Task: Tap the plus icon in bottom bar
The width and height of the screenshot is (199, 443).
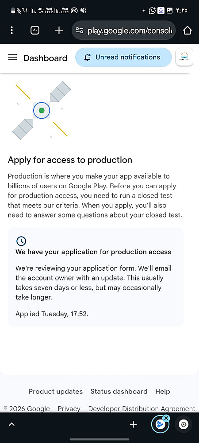Action: click(133, 424)
